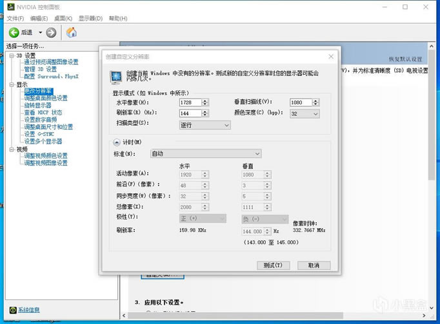
Task: Click the scroll-down arrow of main panel
Action: click(x=432, y=308)
